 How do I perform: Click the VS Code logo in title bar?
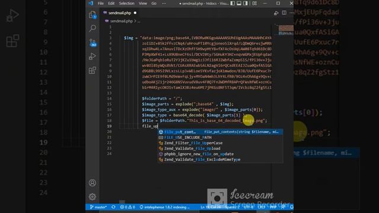pyautogui.click(x=91, y=3)
